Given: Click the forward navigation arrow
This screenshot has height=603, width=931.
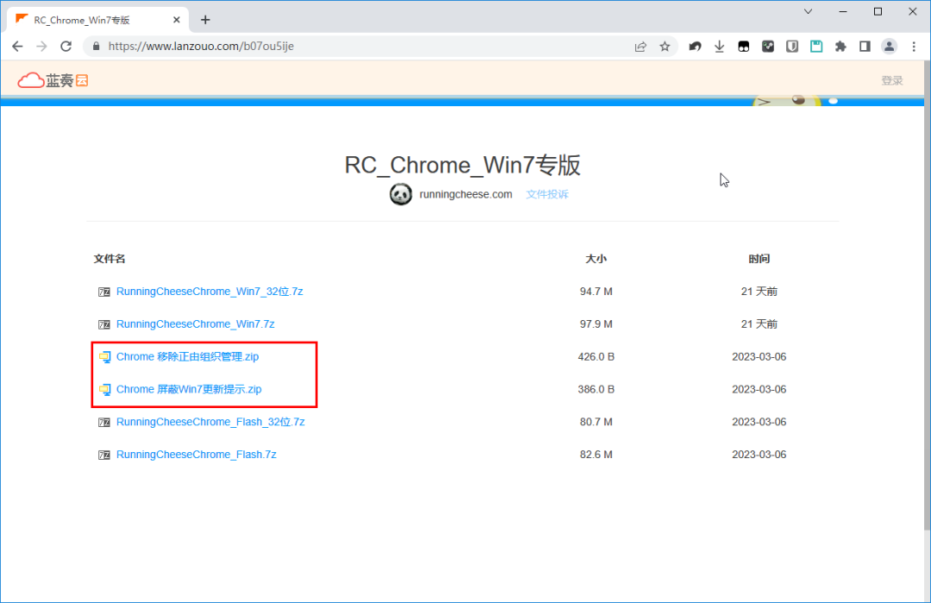Looking at the screenshot, I should click(x=41, y=47).
